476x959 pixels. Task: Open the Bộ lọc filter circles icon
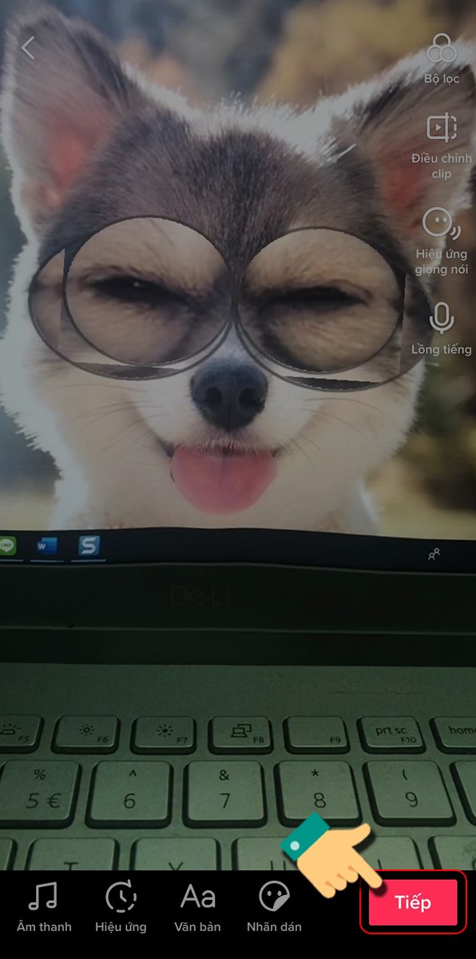(441, 49)
